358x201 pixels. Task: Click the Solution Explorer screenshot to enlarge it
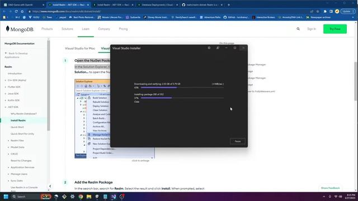[x=115, y=118]
